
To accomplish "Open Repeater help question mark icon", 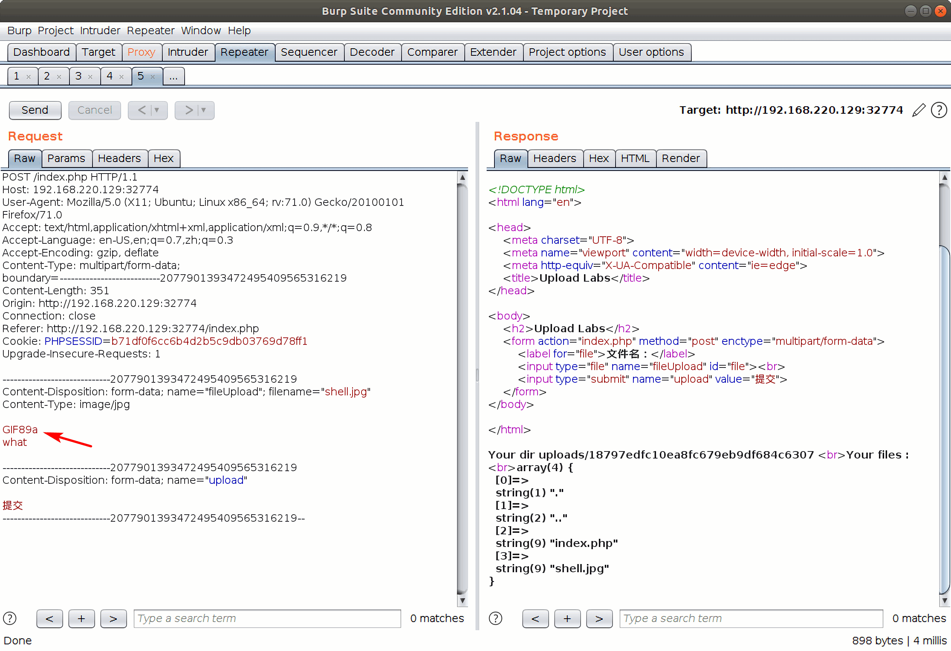I will (x=939, y=110).
